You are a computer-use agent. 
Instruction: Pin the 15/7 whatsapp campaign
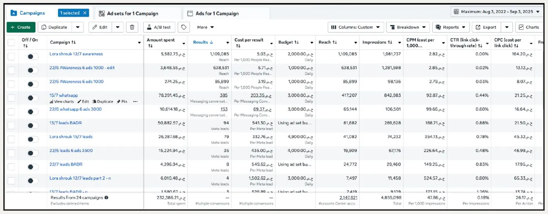point(122,102)
